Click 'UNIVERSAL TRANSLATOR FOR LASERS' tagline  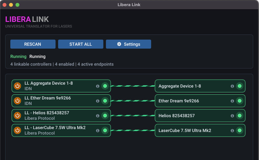pos(39,26)
